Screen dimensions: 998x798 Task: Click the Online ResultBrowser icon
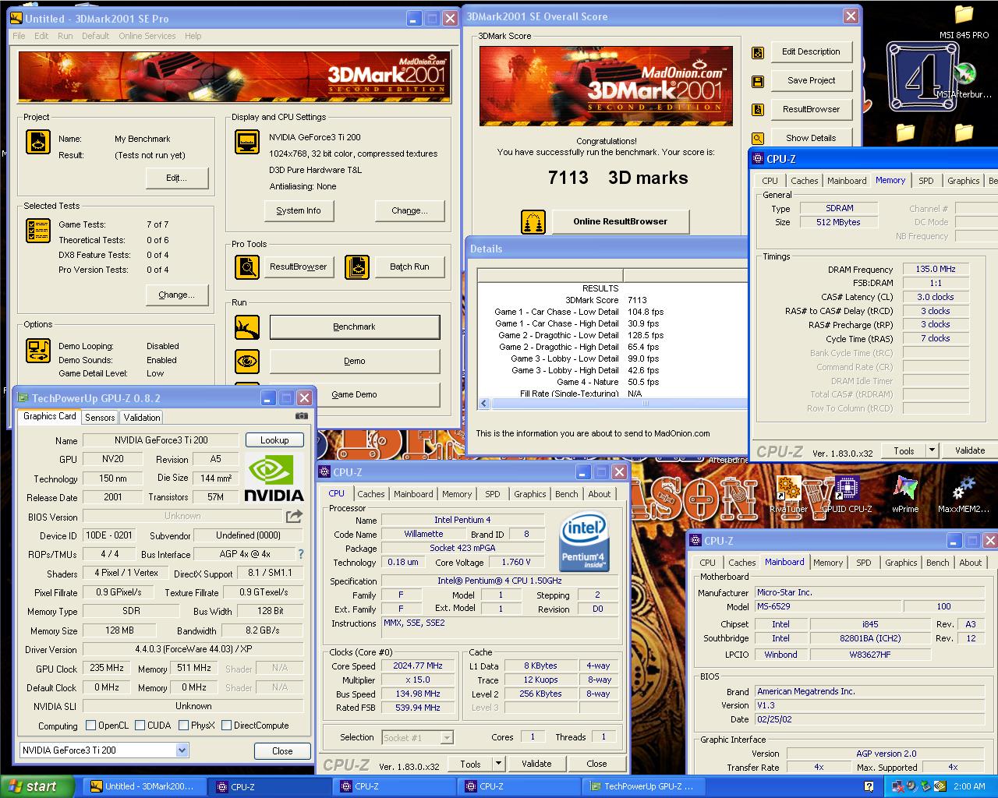point(533,222)
